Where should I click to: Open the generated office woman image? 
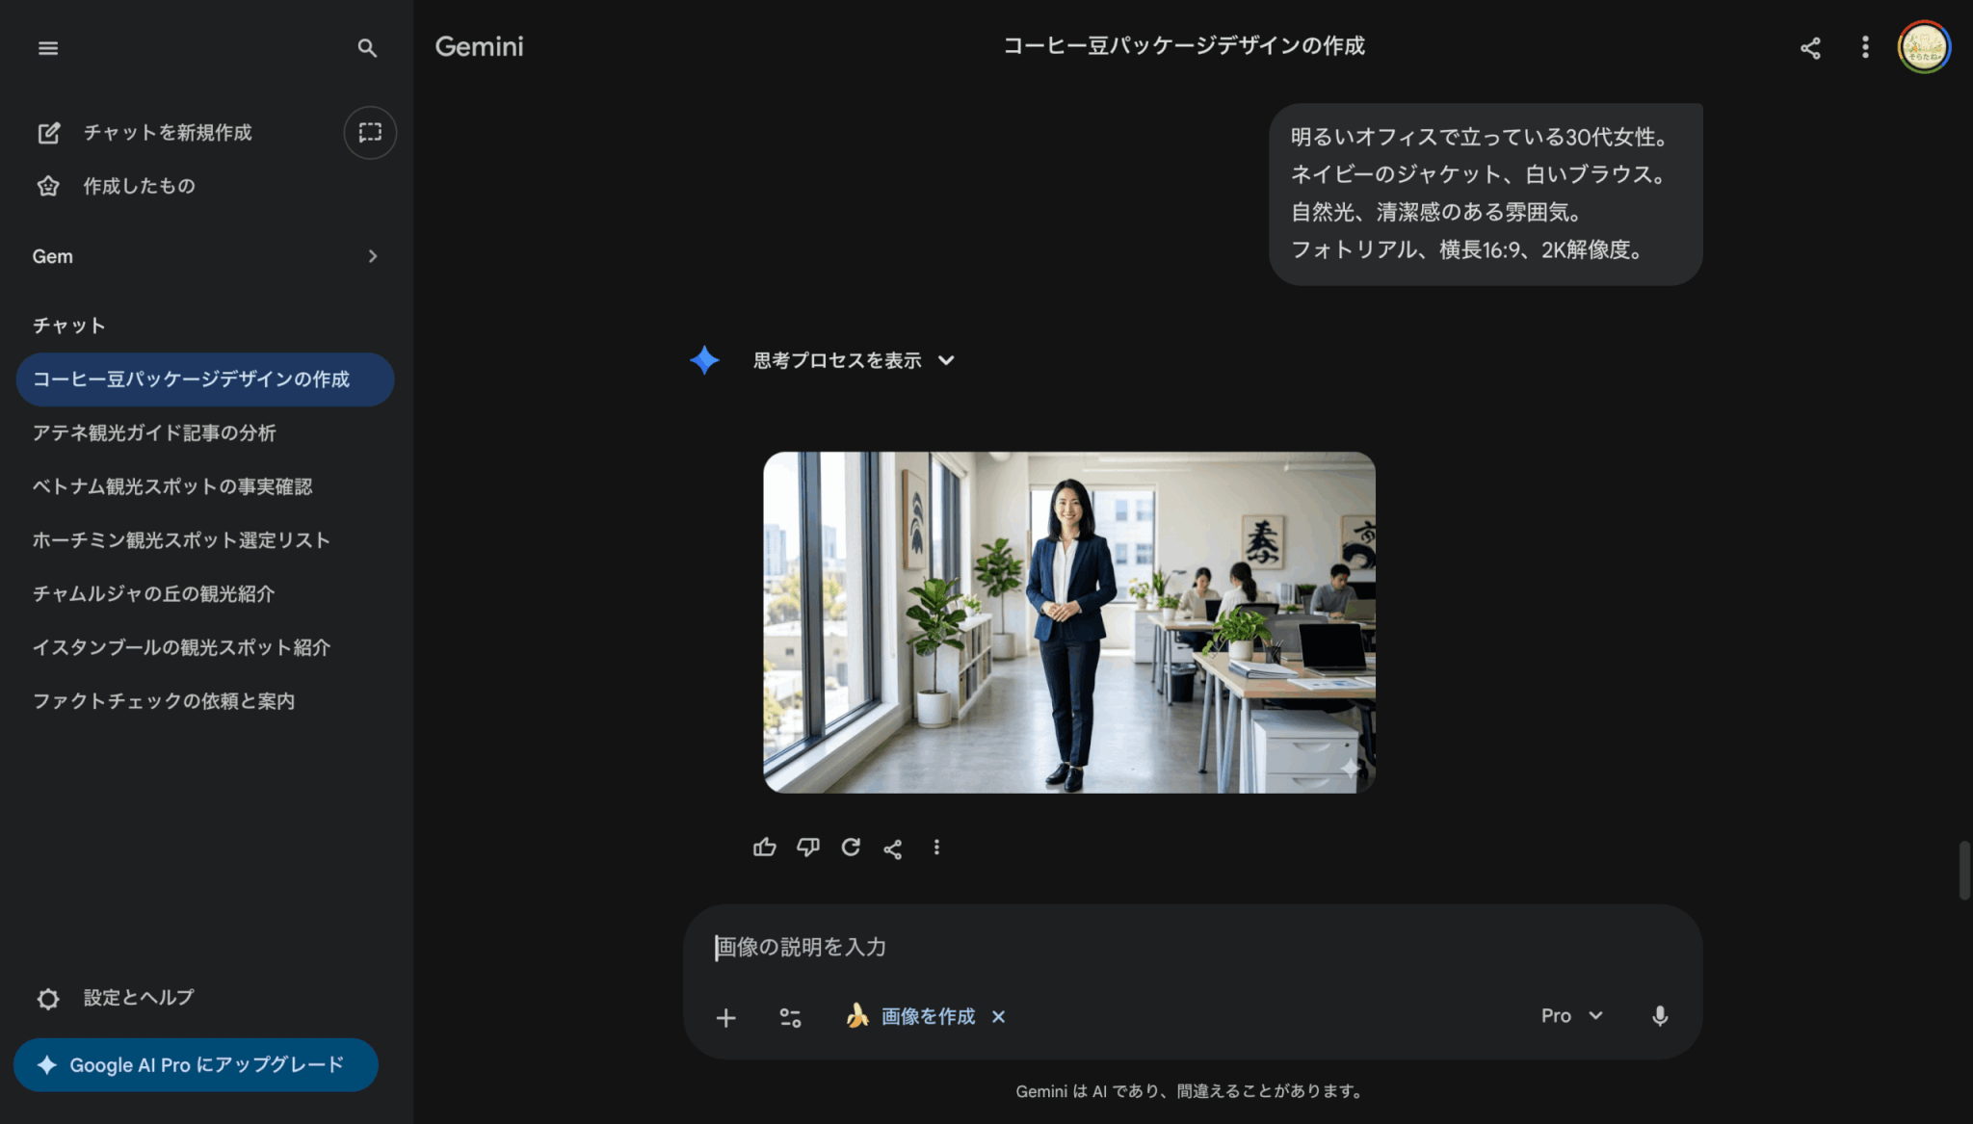click(1068, 622)
